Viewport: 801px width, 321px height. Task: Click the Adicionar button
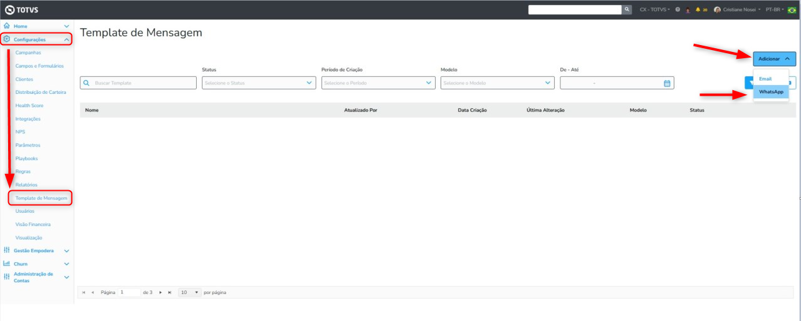point(775,59)
